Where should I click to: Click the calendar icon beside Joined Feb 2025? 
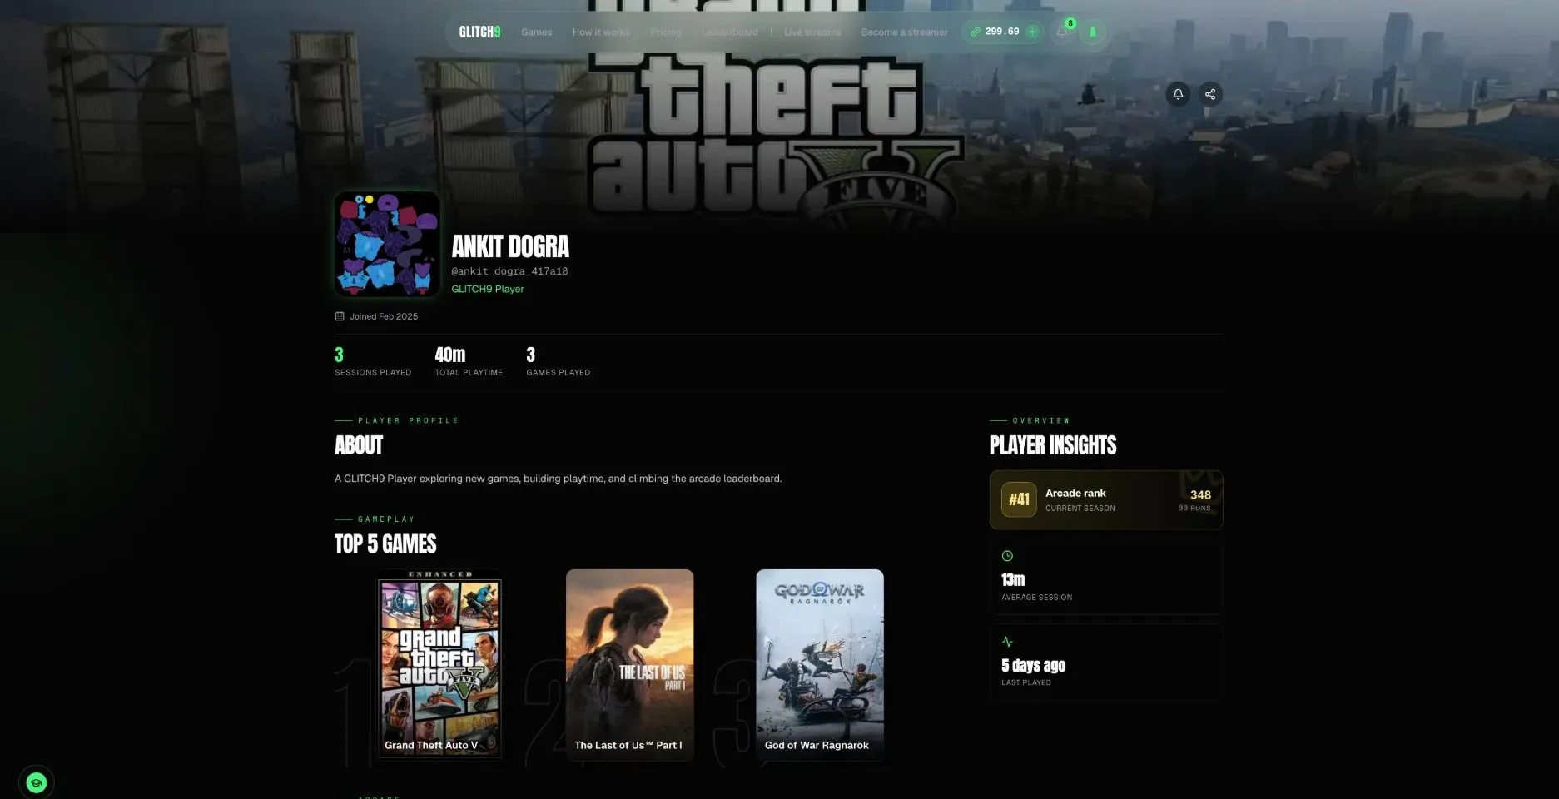(340, 316)
